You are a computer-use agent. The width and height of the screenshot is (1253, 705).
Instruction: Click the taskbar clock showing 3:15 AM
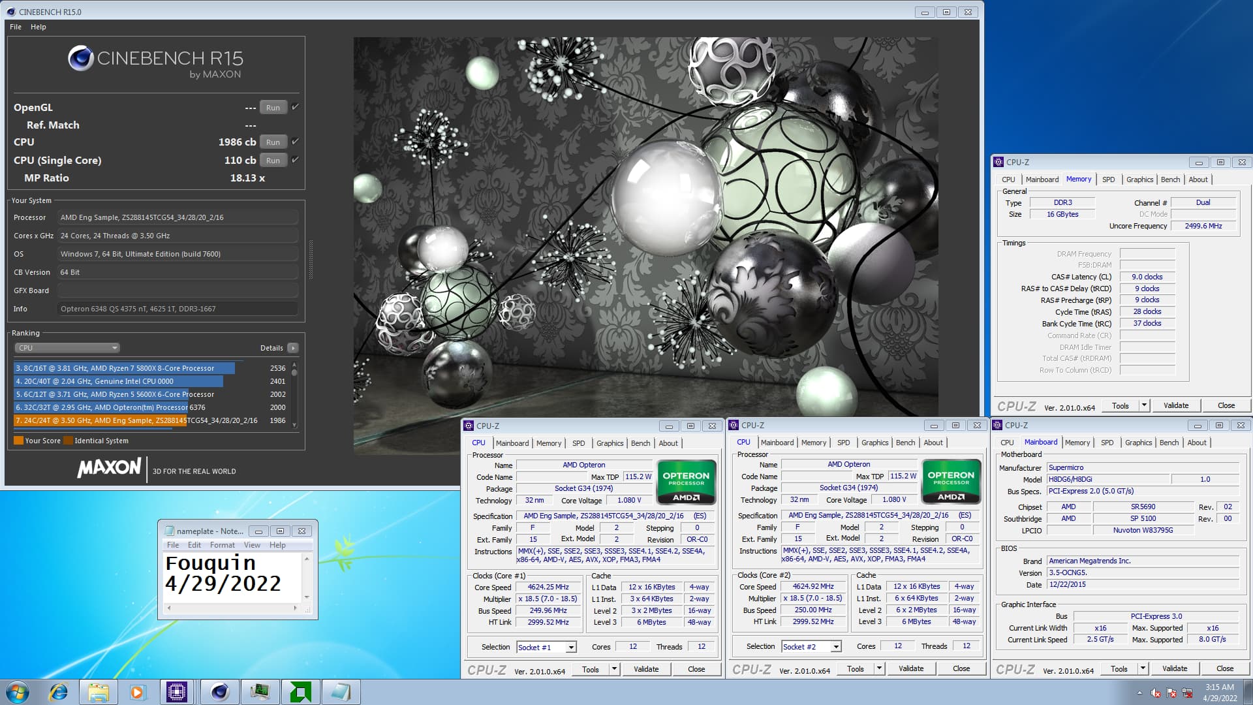1220,692
